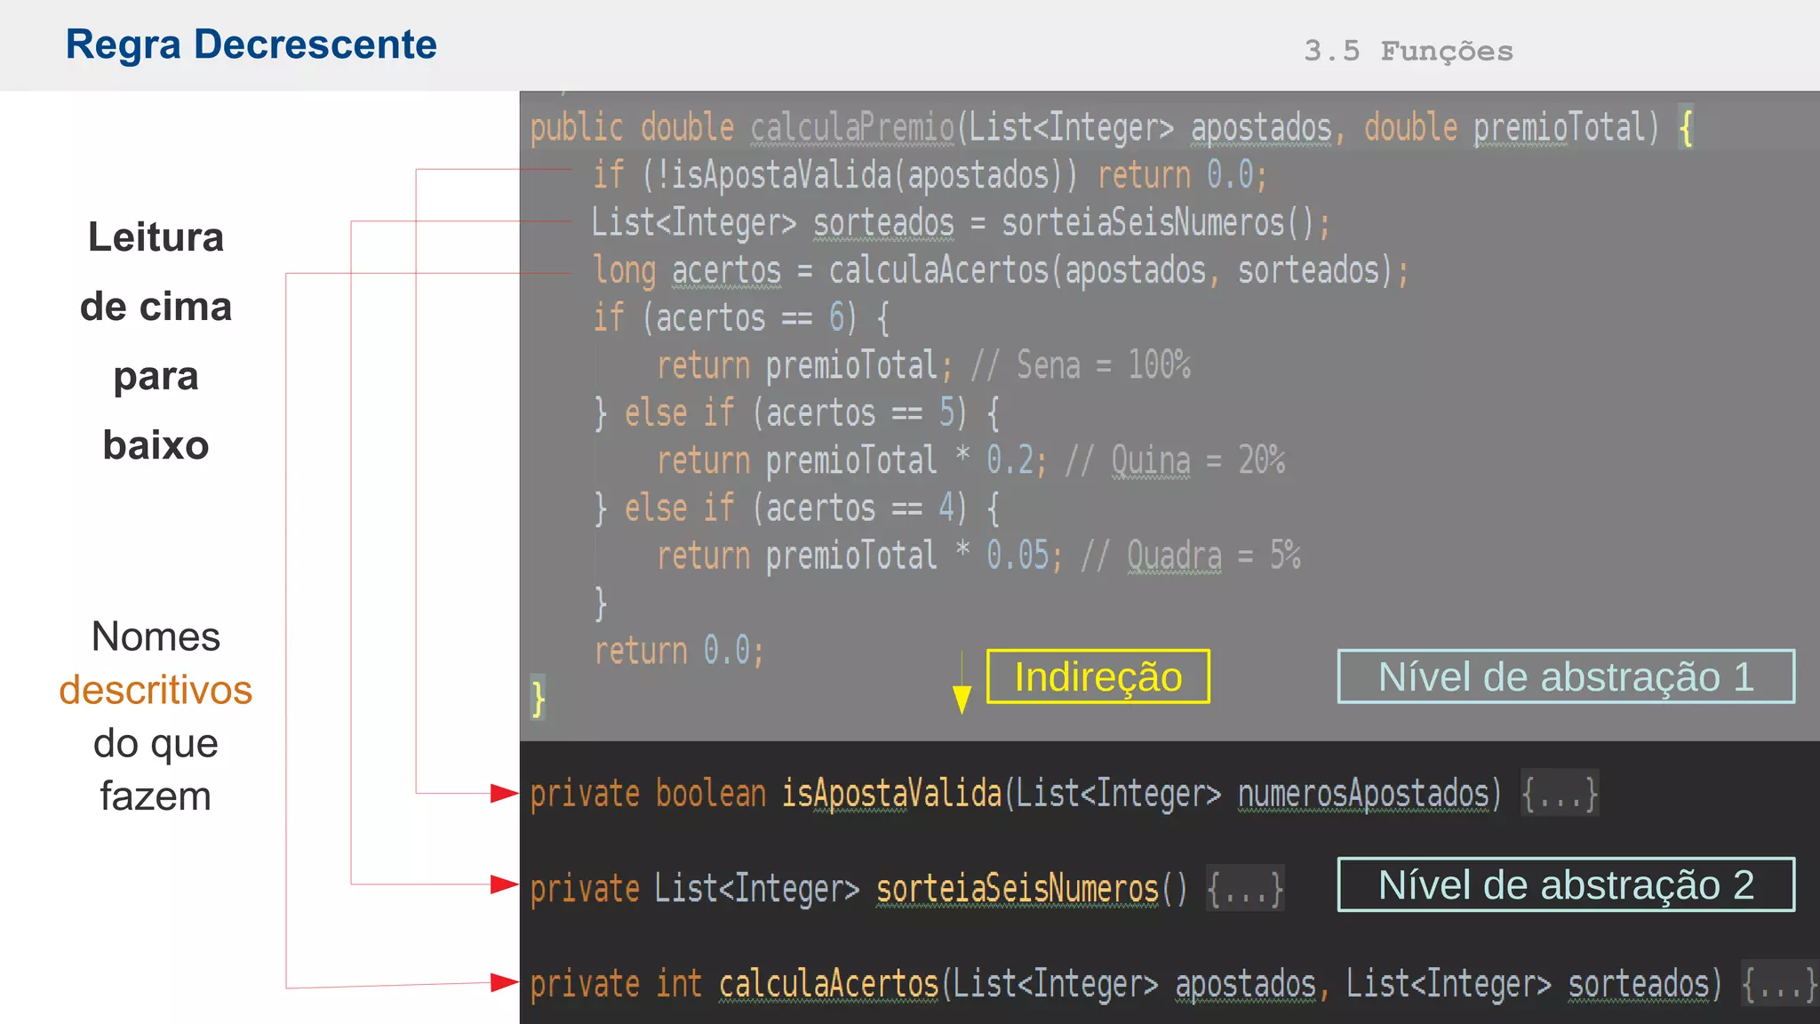
Task: Click the 3.5 Funções section label
Action: [x=1408, y=51]
